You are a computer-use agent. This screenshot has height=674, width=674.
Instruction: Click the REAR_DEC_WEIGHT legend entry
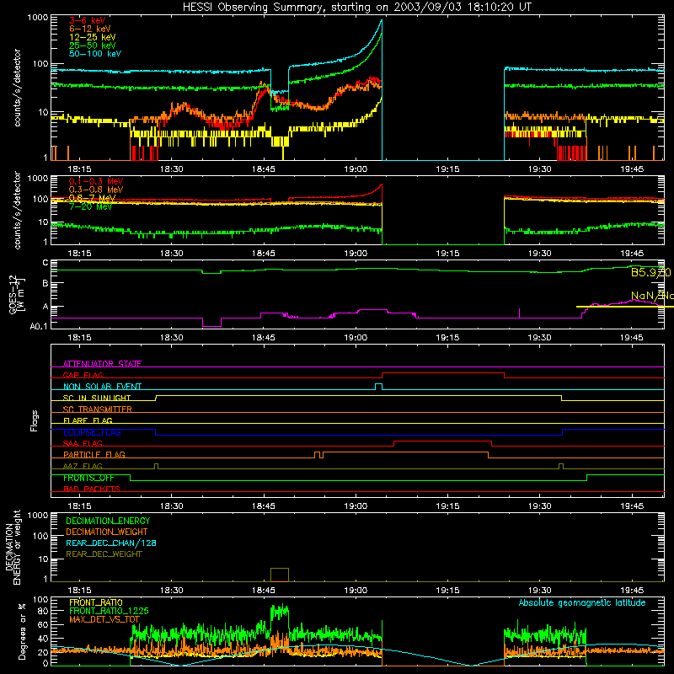104,554
